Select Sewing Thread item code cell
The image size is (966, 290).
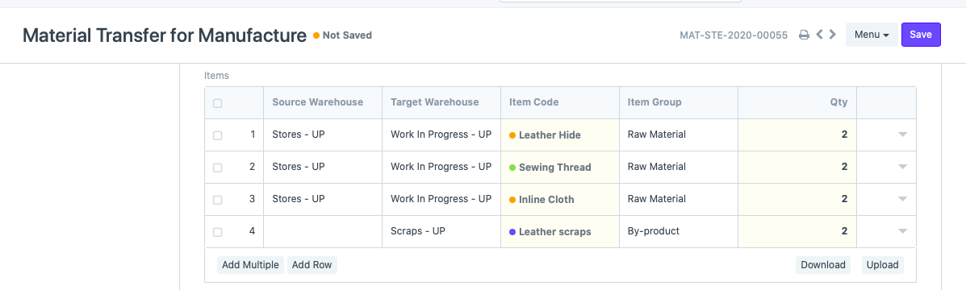[x=560, y=167]
